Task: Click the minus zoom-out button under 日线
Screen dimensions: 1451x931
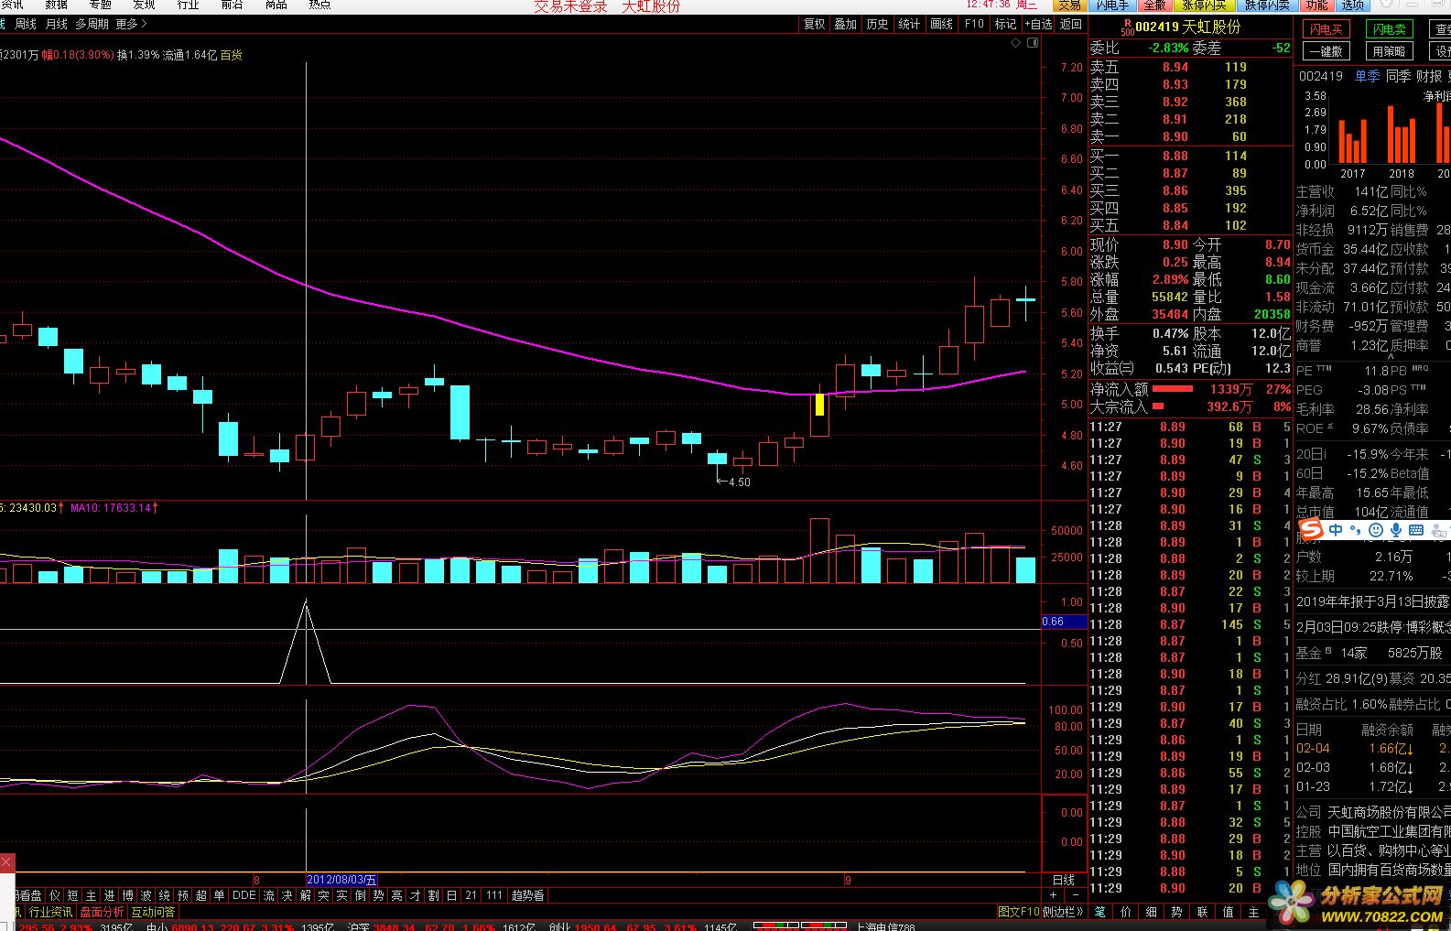Action: click(x=1075, y=894)
